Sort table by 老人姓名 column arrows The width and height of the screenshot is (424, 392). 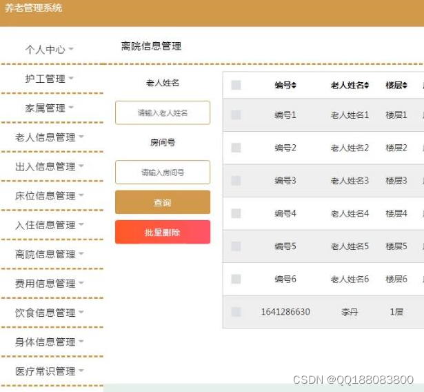click(366, 86)
